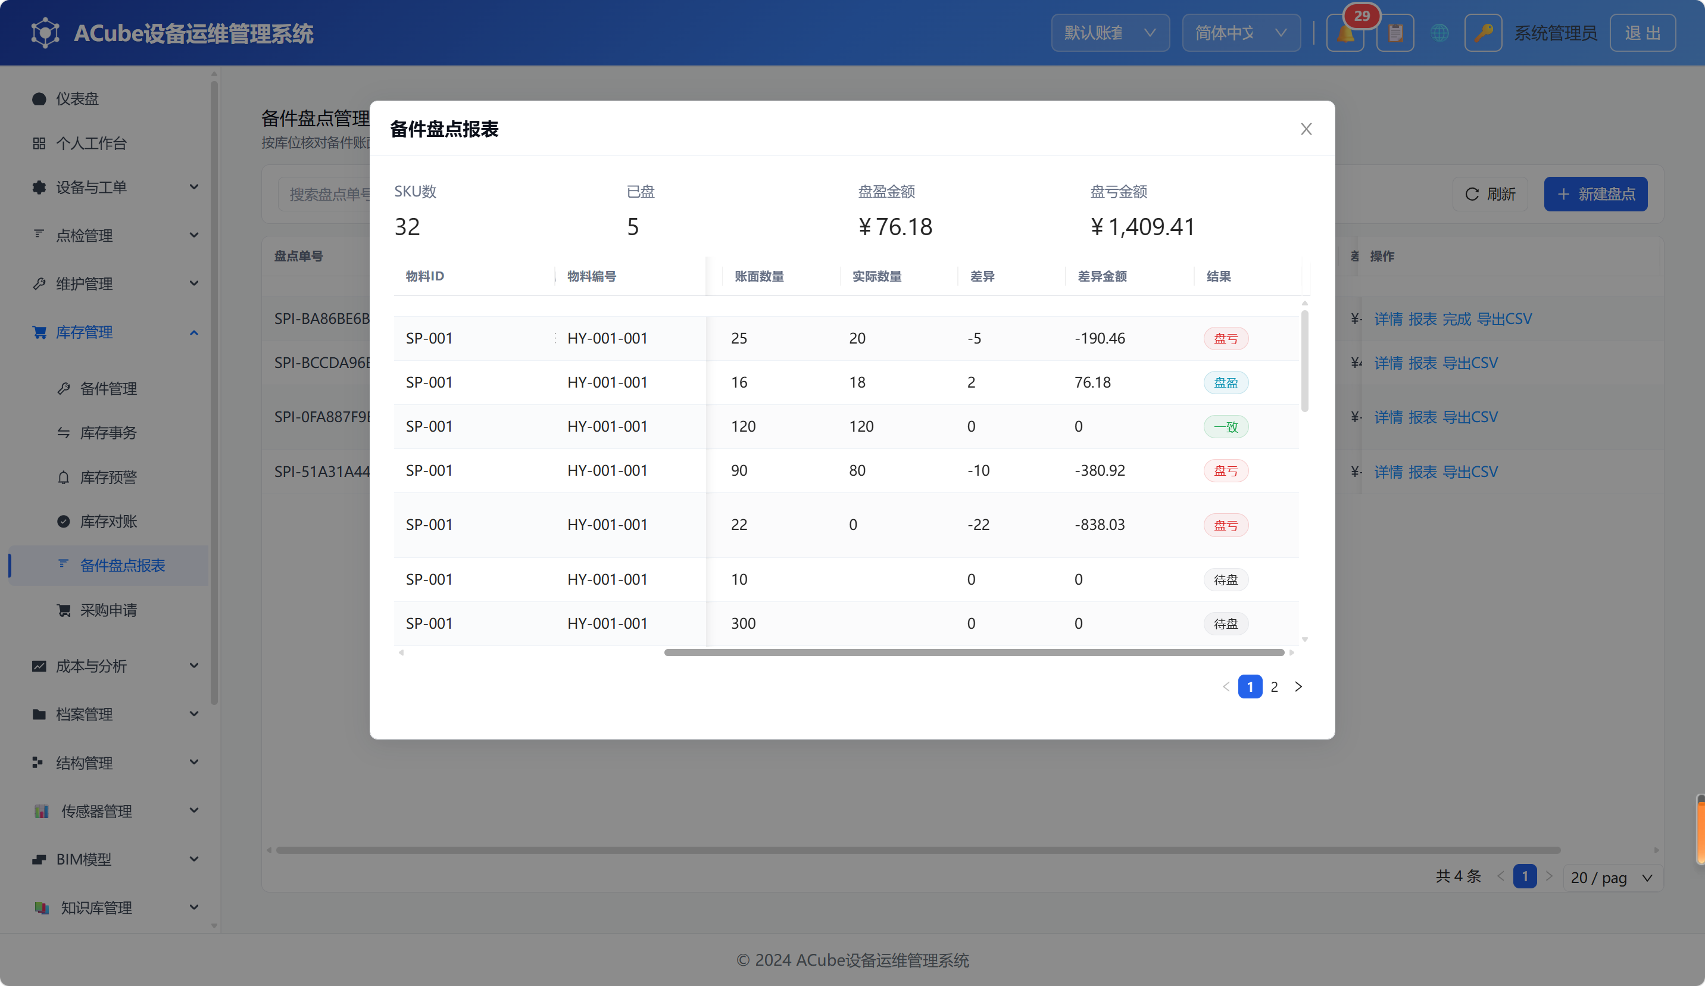
Task: Select 库存对账 submenu item
Action: [108, 521]
